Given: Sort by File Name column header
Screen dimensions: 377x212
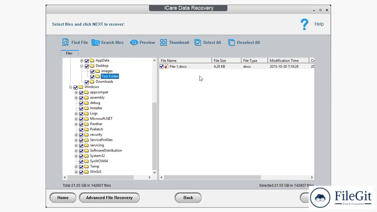Looking at the screenshot, I should tap(185, 61).
